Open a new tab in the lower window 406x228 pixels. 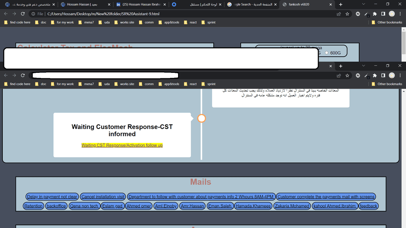[x=341, y=66]
